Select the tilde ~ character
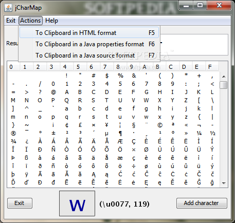 27,125
